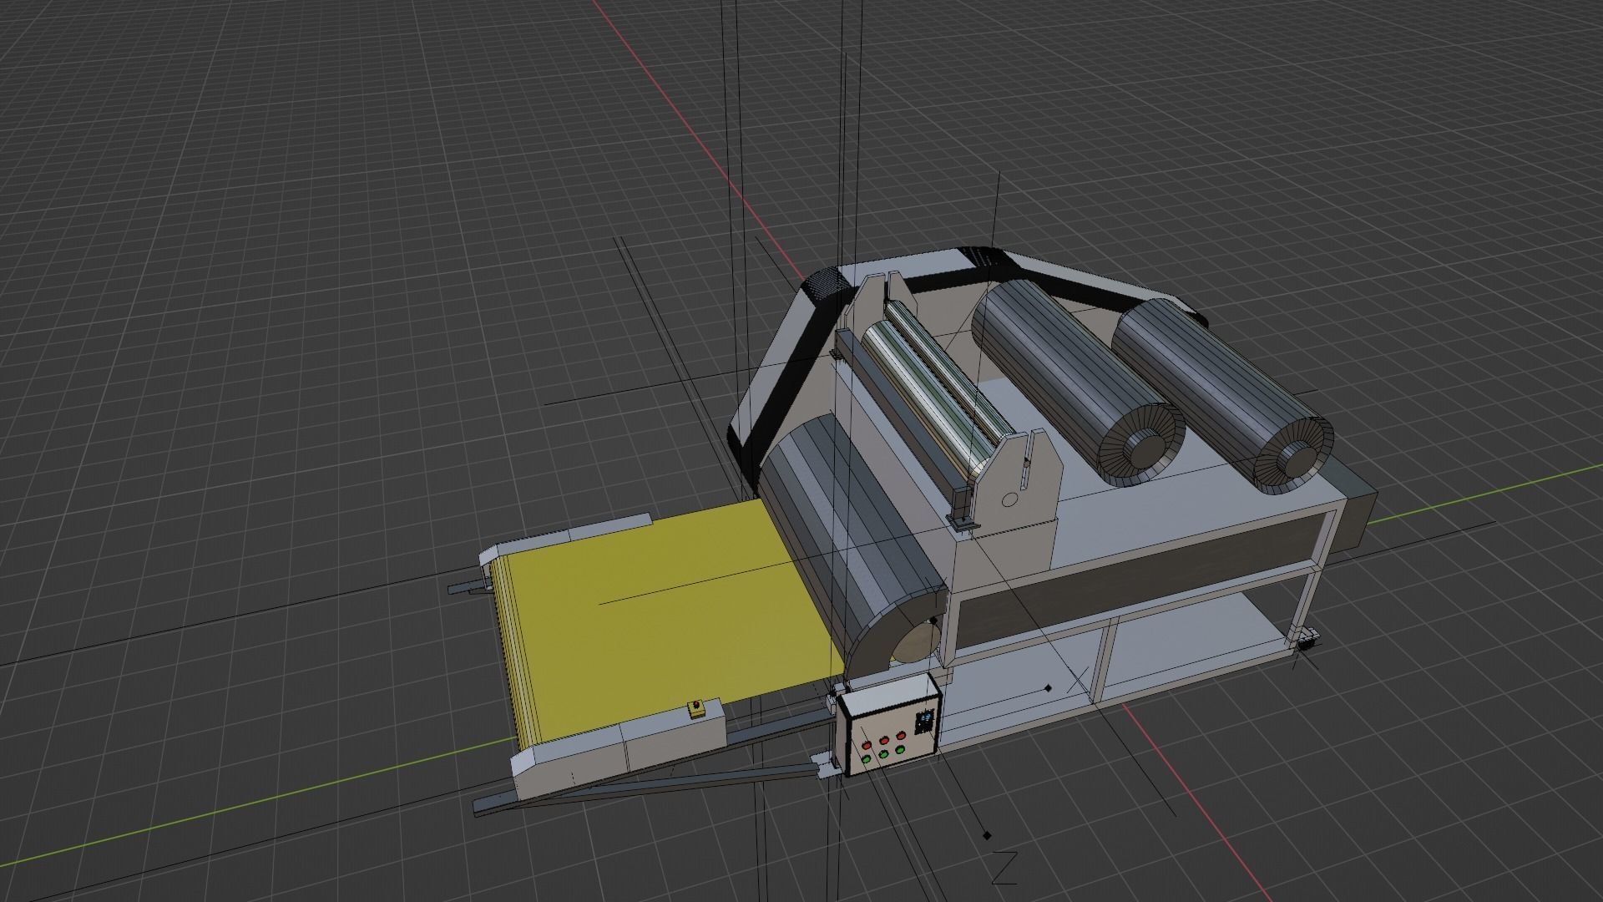Screen dimensions: 1603x902
Task: Select the Z-shaped object near bottom
Action: pyautogui.click(x=1004, y=867)
